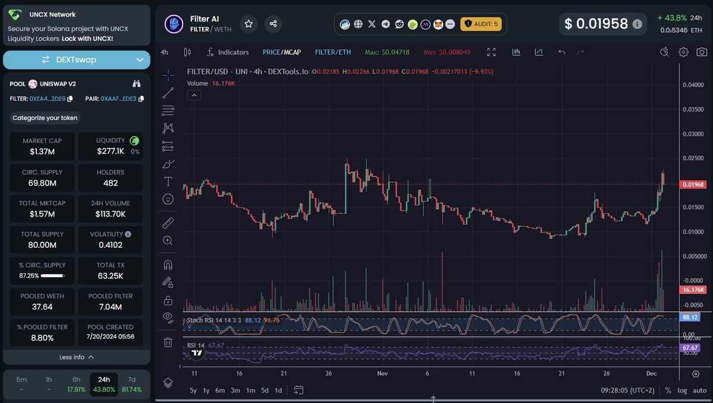Select the 7d performance tab

[x=131, y=384]
